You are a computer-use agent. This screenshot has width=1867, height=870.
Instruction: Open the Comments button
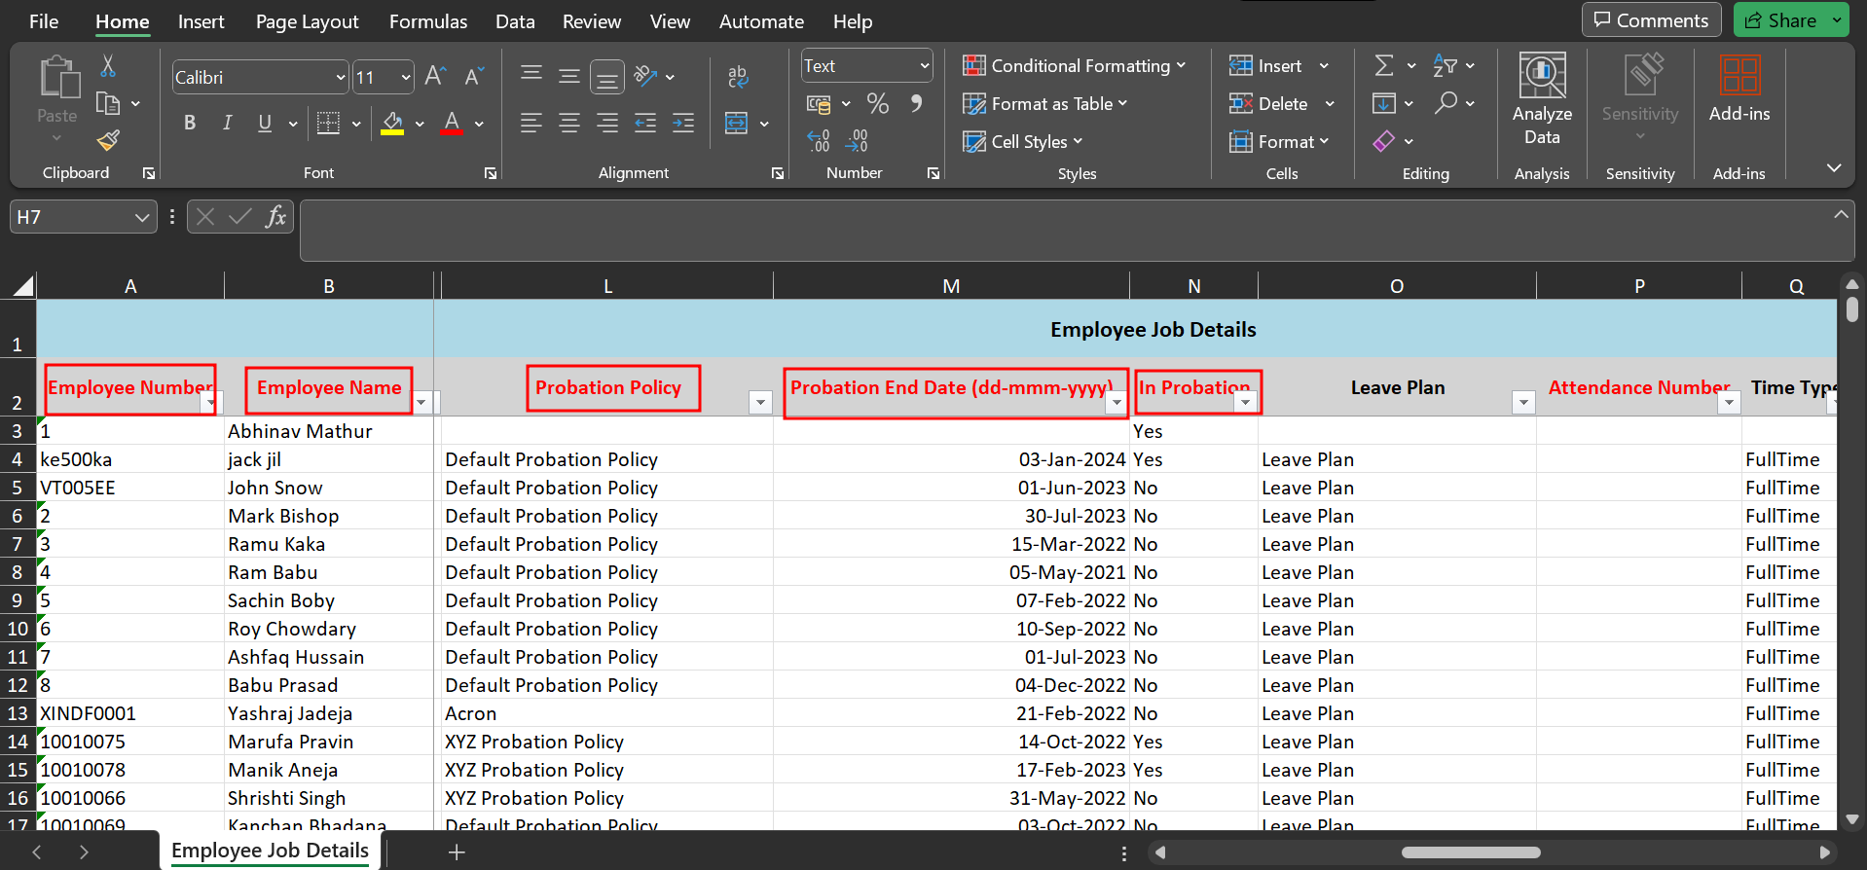(x=1650, y=20)
